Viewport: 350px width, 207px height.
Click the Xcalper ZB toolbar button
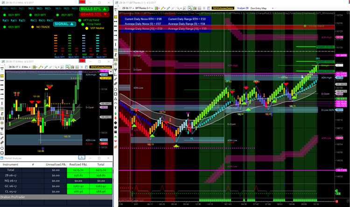point(243,8)
